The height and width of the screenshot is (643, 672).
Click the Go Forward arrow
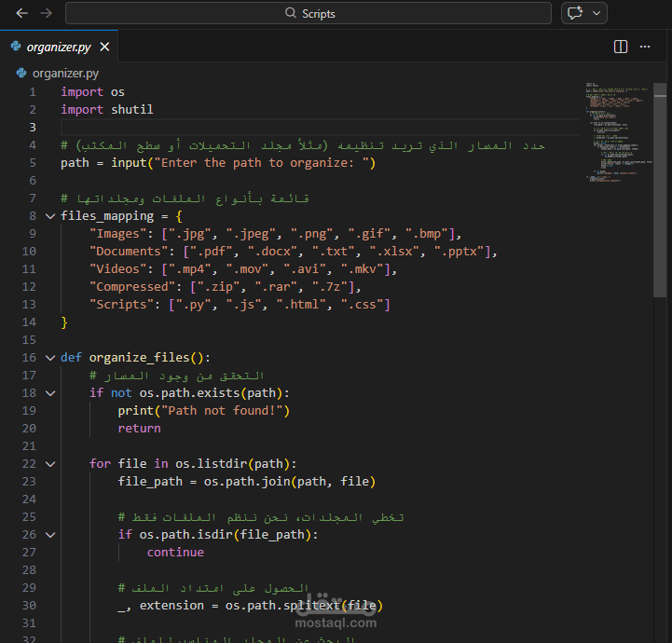pos(47,13)
